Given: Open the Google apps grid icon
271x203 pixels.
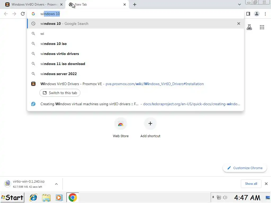Looking at the screenshot, I should [262, 27].
